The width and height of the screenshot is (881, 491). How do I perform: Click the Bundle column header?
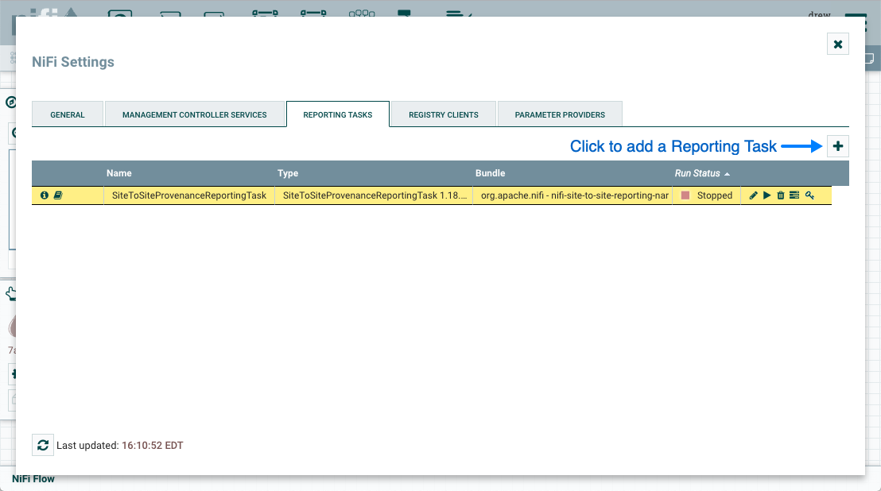[490, 173]
